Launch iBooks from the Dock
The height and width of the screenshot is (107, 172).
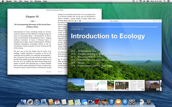point(118,102)
